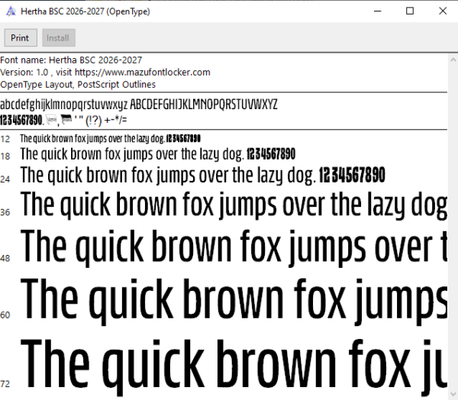Click the 24-point pangram sample line
This screenshot has height=400, width=458.
coord(202,175)
